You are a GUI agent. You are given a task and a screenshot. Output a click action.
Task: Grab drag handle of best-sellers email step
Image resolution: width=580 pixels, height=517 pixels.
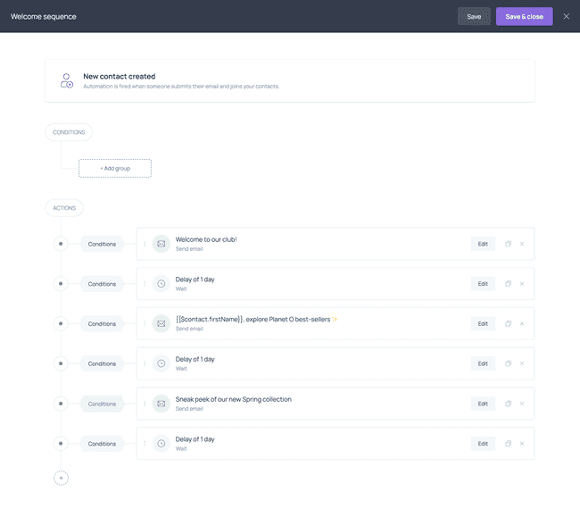(x=145, y=324)
